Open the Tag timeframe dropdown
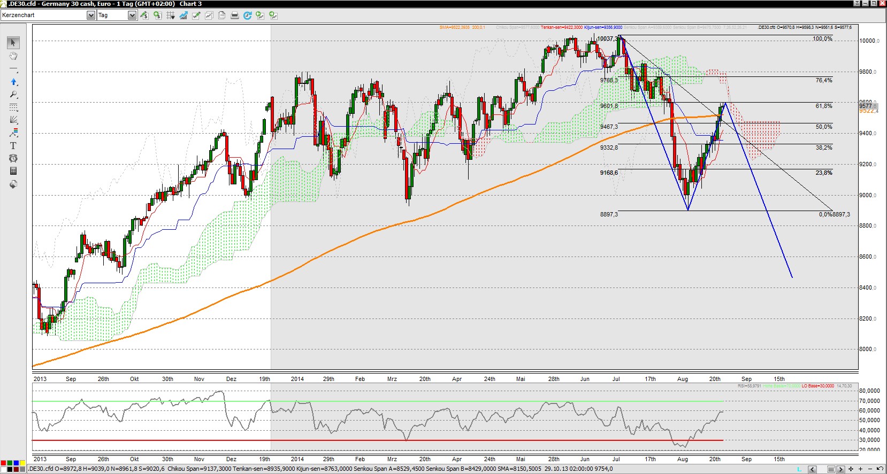This screenshot has width=887, height=474. (x=132, y=15)
